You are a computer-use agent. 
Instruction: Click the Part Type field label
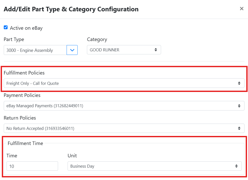point(14,40)
